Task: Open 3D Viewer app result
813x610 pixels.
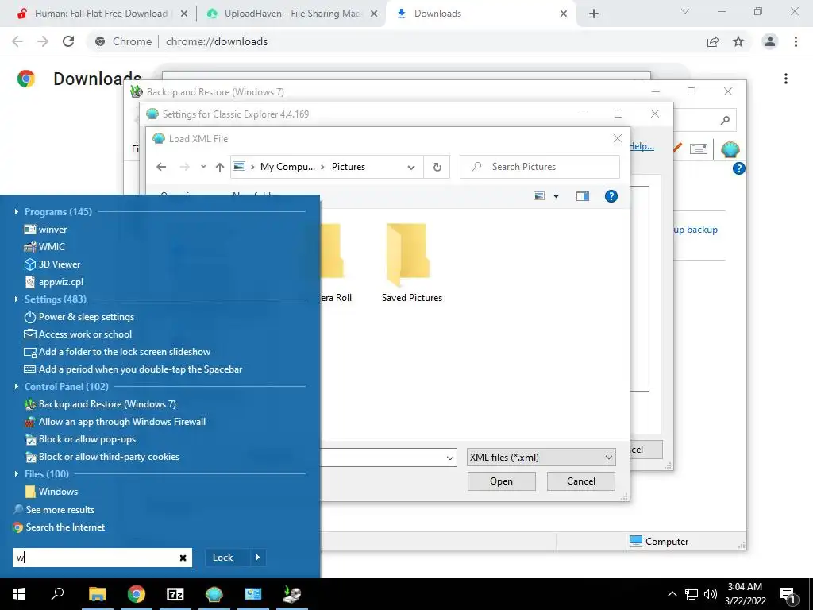Action: [52, 264]
